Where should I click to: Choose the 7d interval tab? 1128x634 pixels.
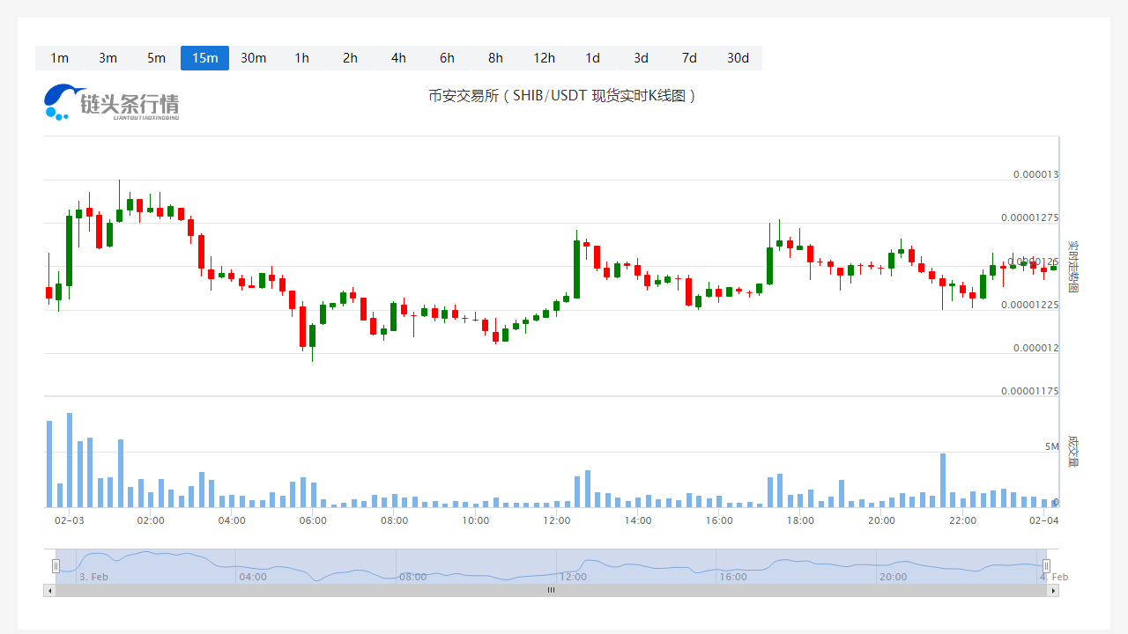click(689, 58)
